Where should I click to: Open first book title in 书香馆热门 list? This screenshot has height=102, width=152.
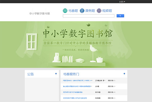(78, 81)
